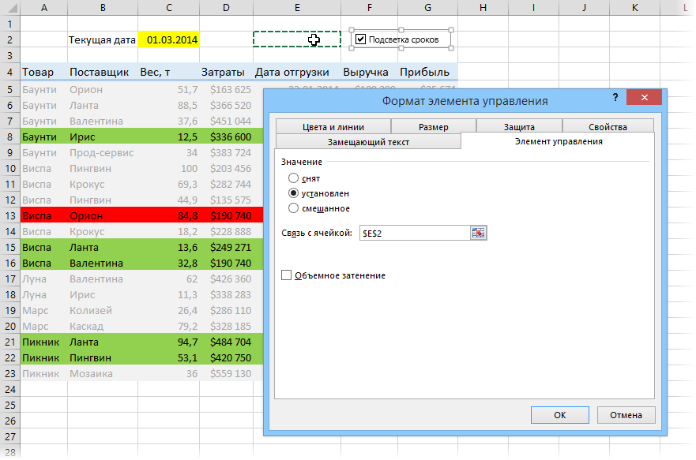Image resolution: width=696 pixels, height=460 pixels.
Task: Switch to the Замещающий текст tab
Action: tap(368, 142)
